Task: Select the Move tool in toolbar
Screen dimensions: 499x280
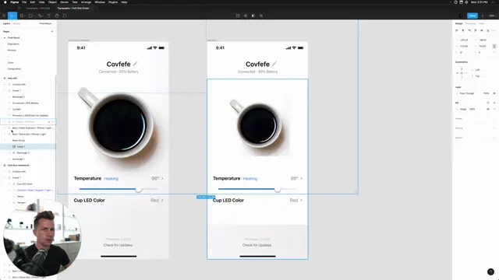Action: pos(11,16)
